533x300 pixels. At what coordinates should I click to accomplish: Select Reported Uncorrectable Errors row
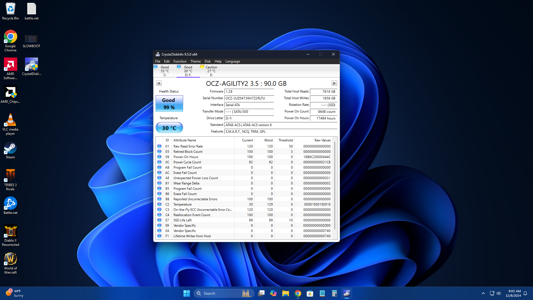(x=244, y=199)
